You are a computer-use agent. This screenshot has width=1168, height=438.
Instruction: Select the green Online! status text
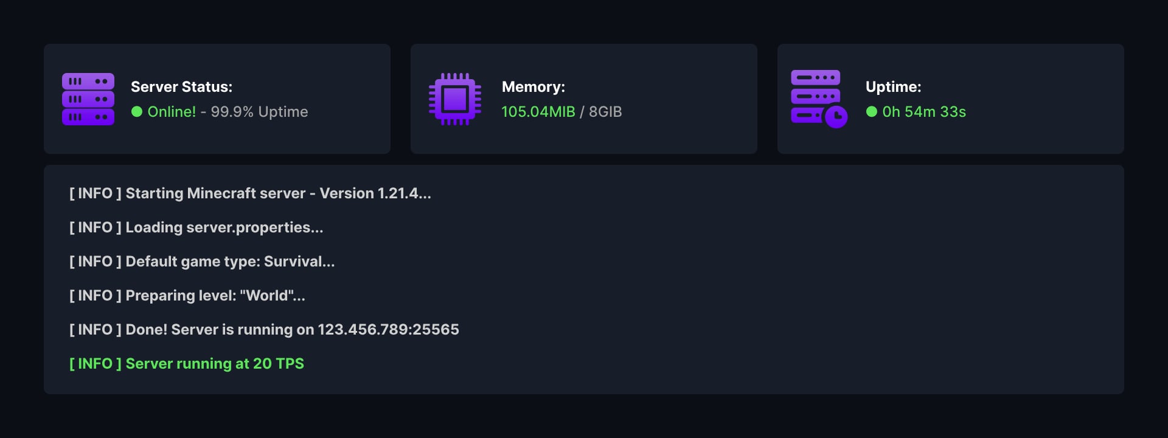[x=172, y=111]
